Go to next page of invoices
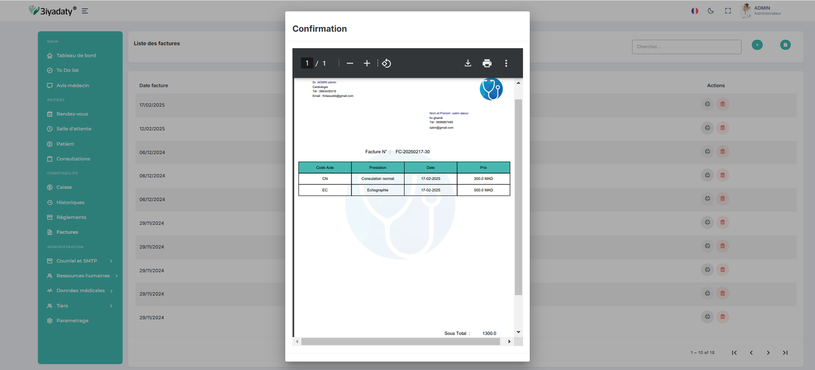 [768, 353]
